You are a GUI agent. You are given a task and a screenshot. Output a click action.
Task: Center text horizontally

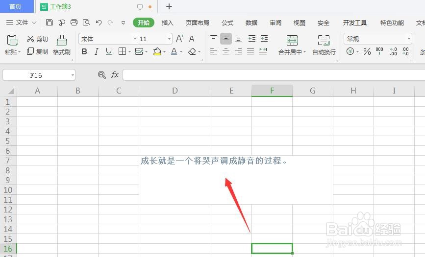click(x=226, y=51)
